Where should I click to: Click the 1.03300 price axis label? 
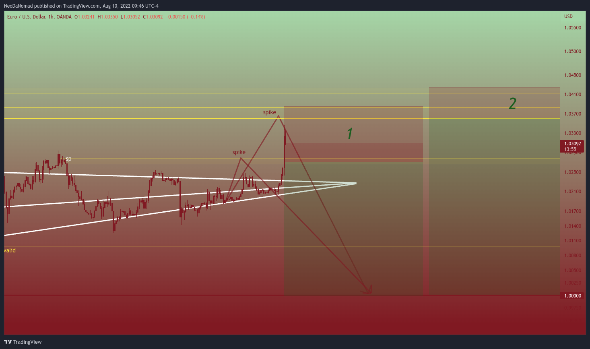tap(573, 133)
